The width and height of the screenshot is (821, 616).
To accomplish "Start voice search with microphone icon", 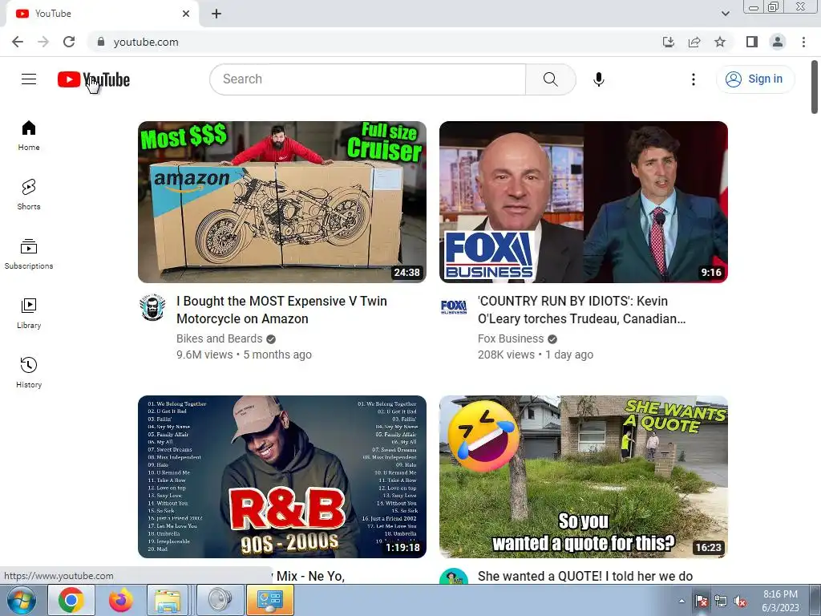I will pos(598,79).
